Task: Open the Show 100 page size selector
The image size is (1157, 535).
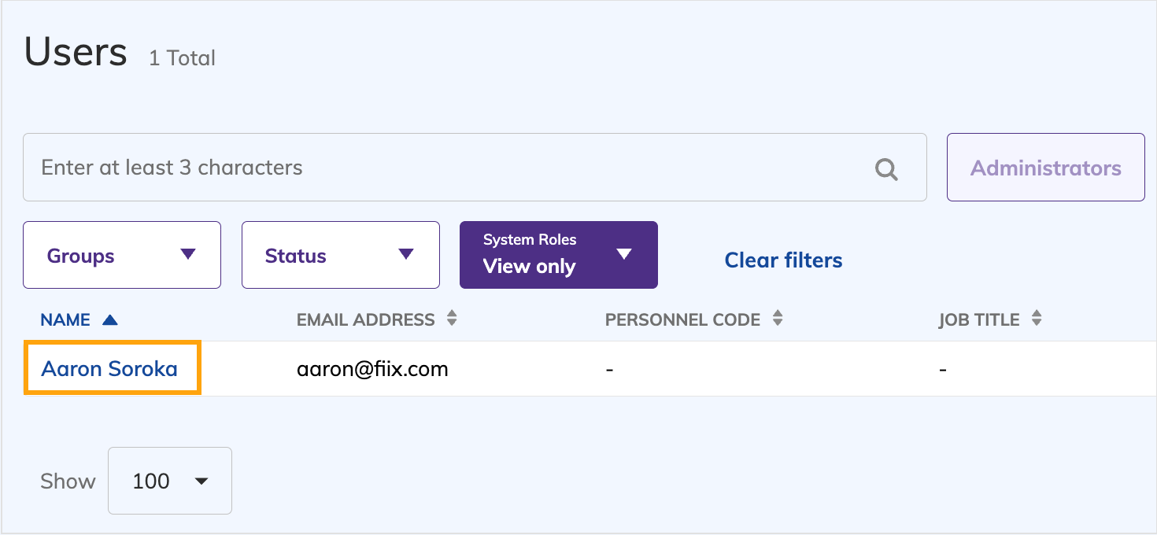Action: (169, 481)
